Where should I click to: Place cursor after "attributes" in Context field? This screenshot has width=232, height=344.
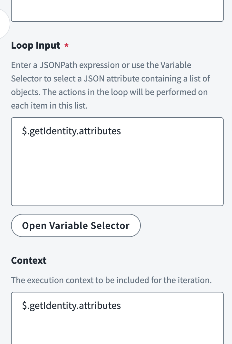pos(121,305)
